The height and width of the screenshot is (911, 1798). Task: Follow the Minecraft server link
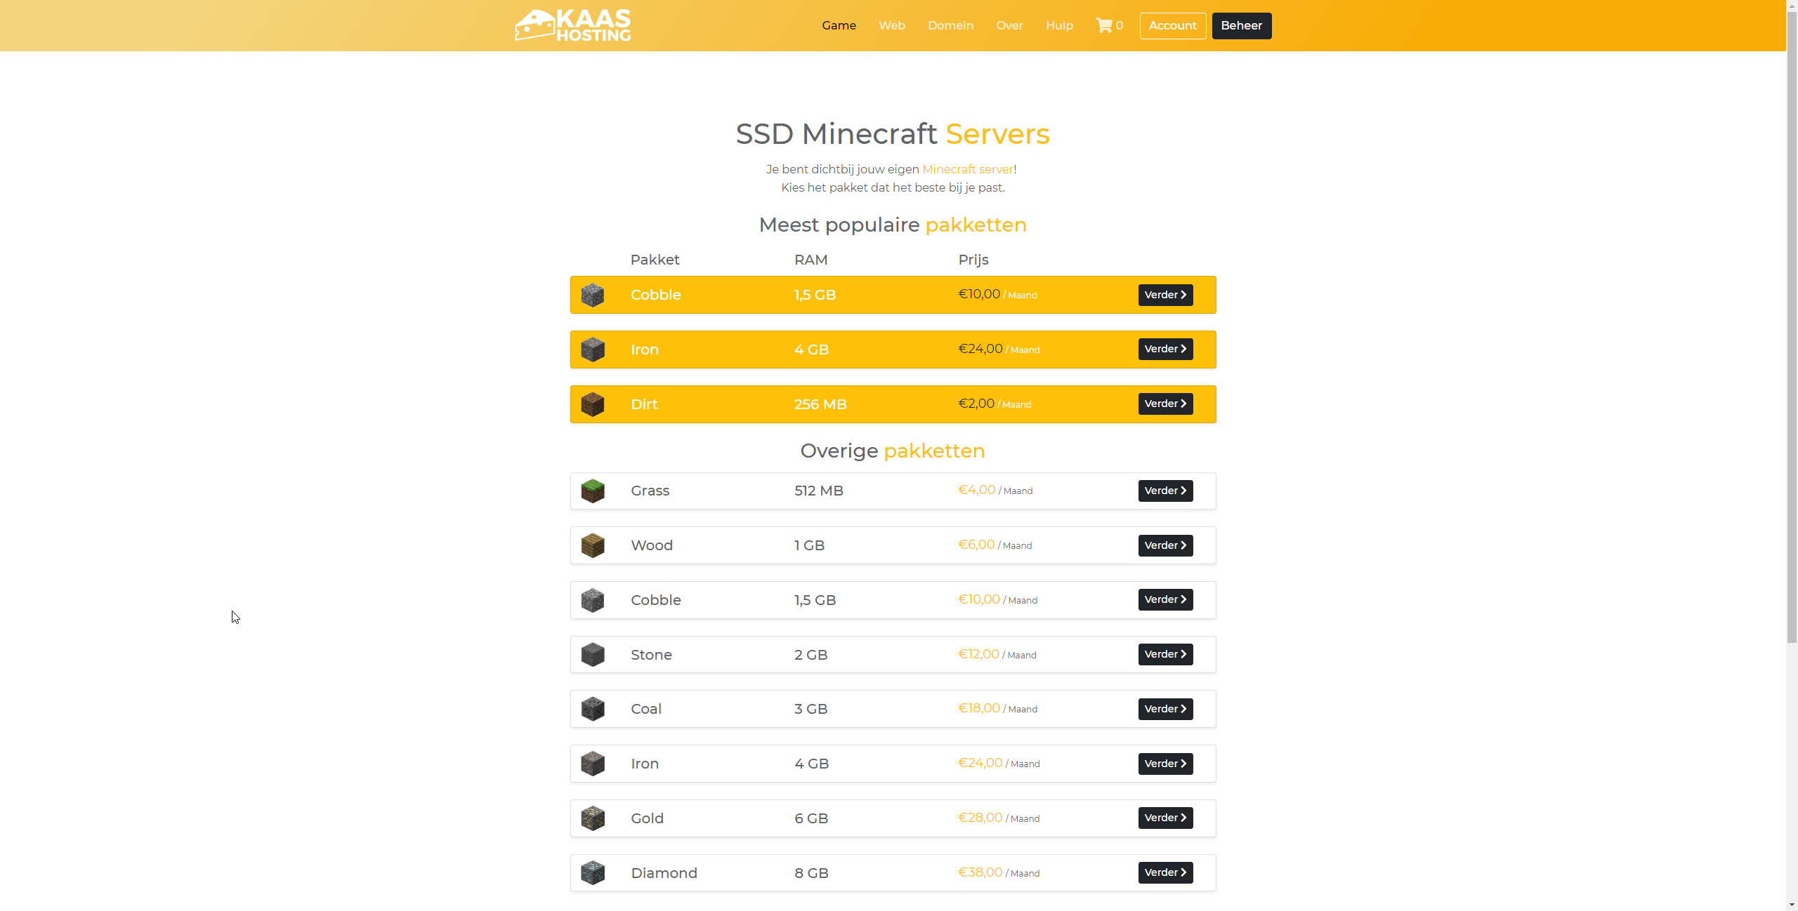click(967, 169)
